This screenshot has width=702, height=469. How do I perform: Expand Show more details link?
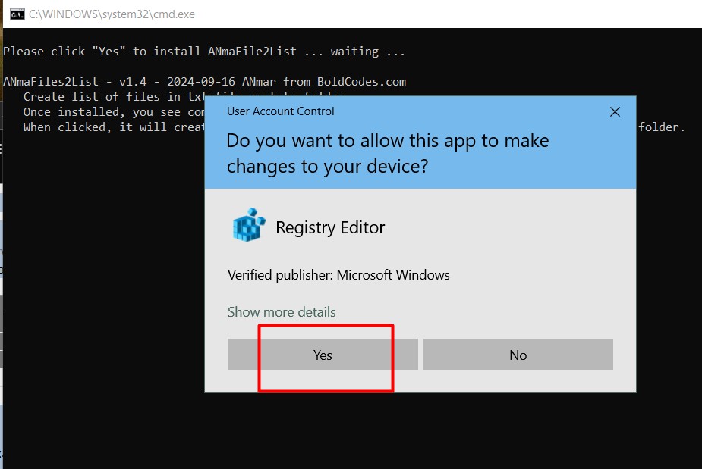pos(282,312)
